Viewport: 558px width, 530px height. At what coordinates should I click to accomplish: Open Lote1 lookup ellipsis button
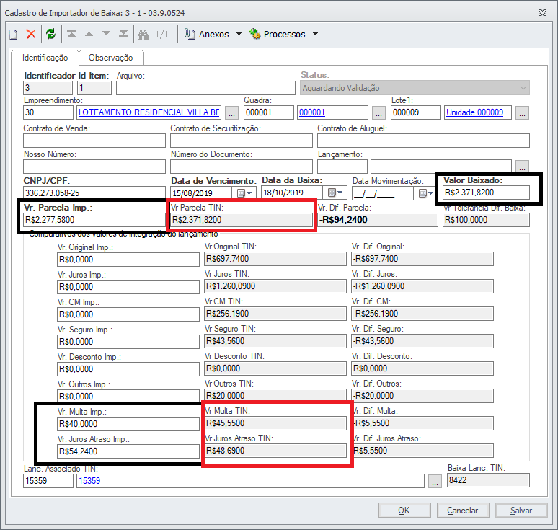(x=522, y=112)
